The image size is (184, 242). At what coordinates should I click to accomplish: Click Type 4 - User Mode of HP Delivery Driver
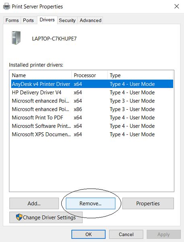coord(132,92)
